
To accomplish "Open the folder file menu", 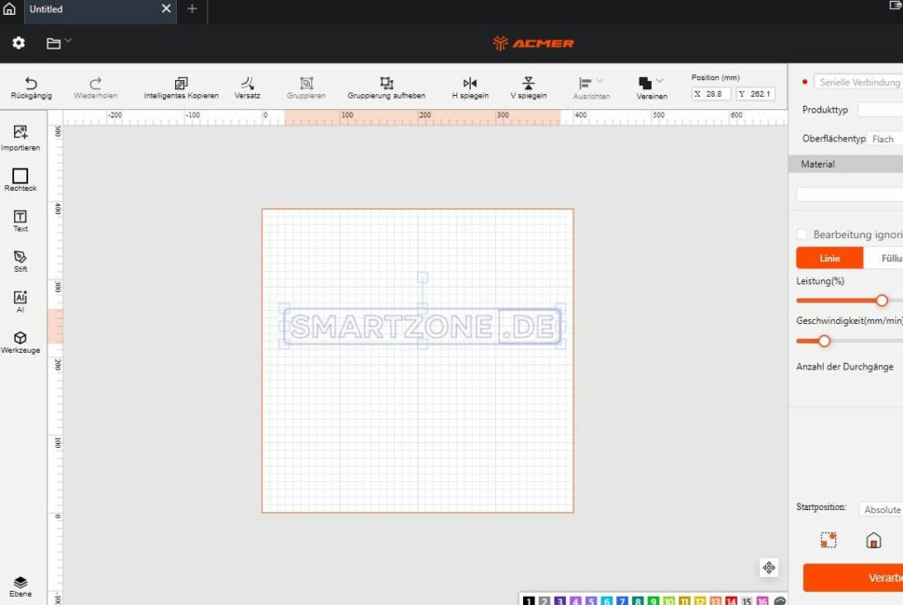I will 59,43.
